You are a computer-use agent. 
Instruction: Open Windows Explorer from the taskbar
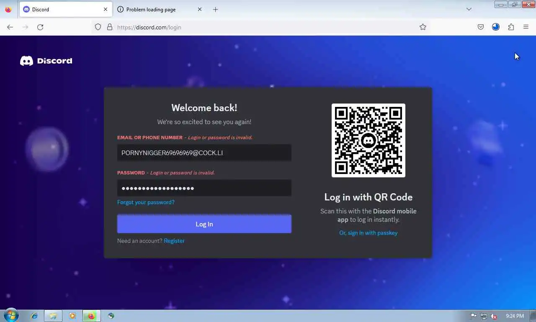click(x=53, y=316)
